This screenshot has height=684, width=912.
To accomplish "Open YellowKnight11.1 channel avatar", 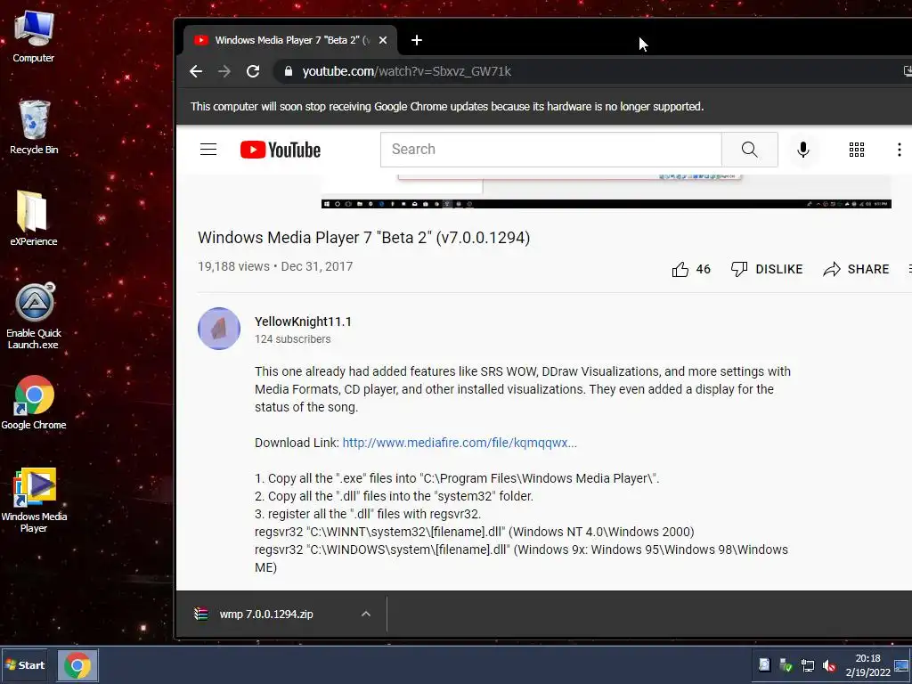I will point(219,329).
